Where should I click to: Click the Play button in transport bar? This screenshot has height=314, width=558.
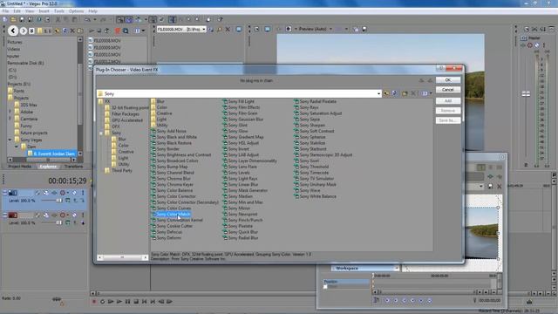(119, 302)
